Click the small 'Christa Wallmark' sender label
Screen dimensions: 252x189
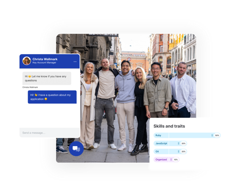(x=30, y=87)
